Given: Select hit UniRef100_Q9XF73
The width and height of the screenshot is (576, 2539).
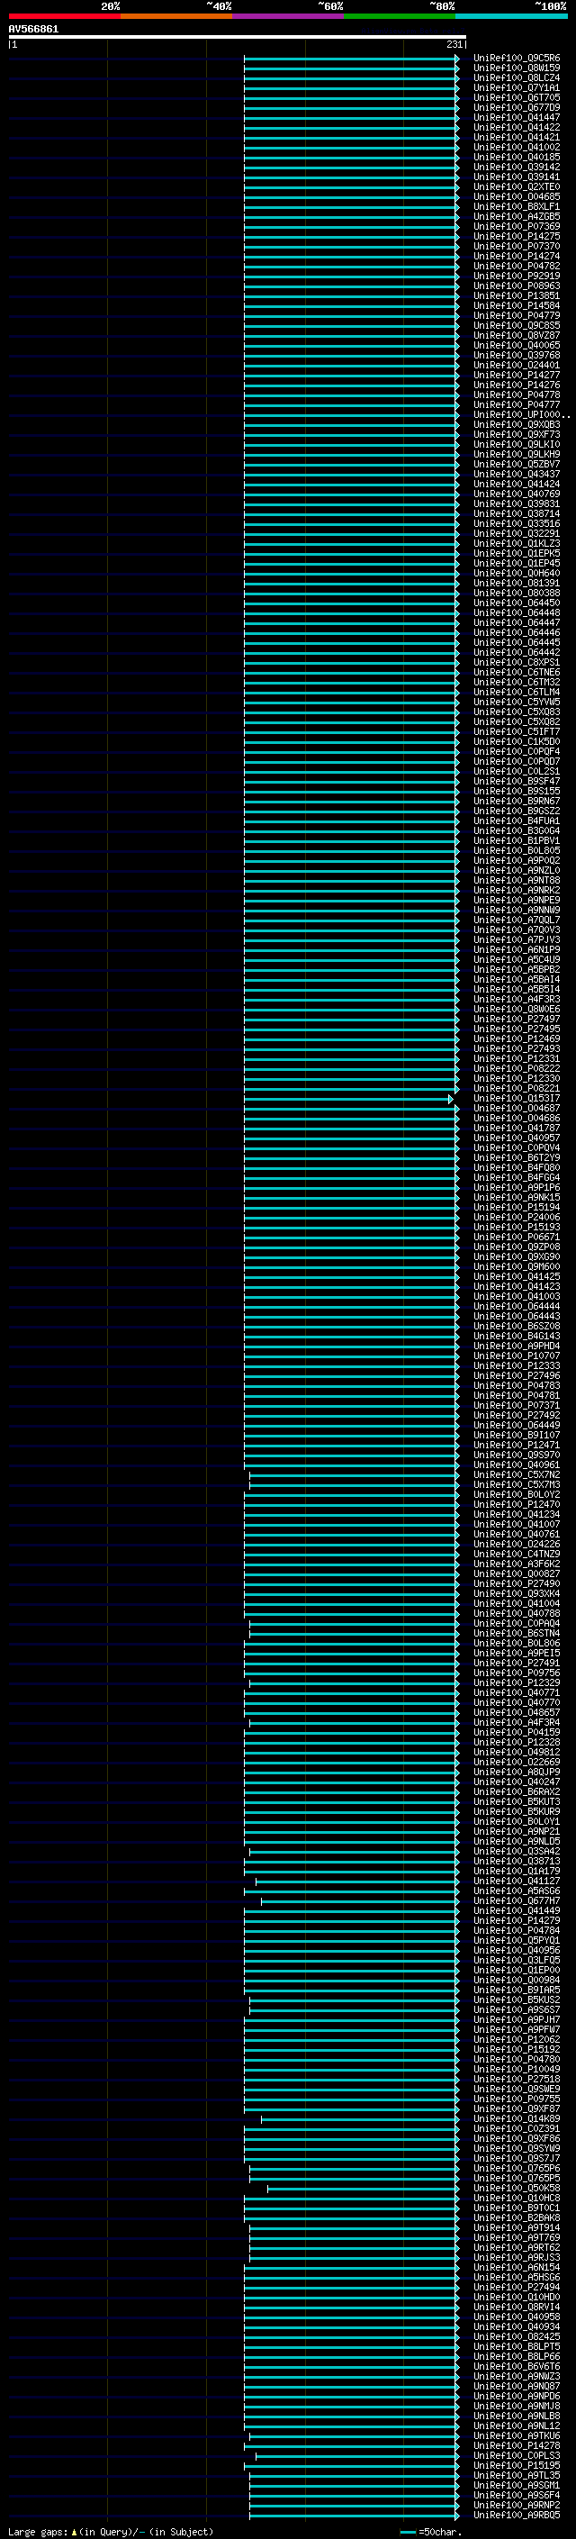Looking at the screenshot, I should pyautogui.click(x=516, y=435).
